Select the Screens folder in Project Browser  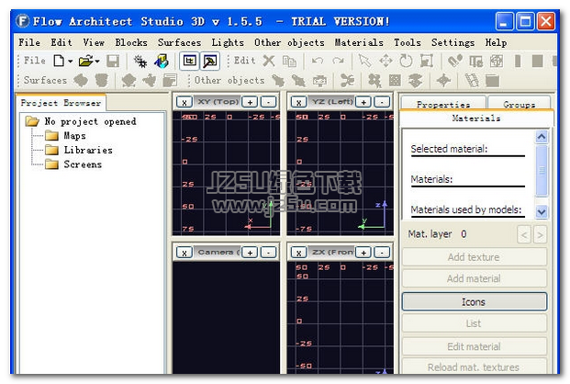pyautogui.click(x=83, y=164)
